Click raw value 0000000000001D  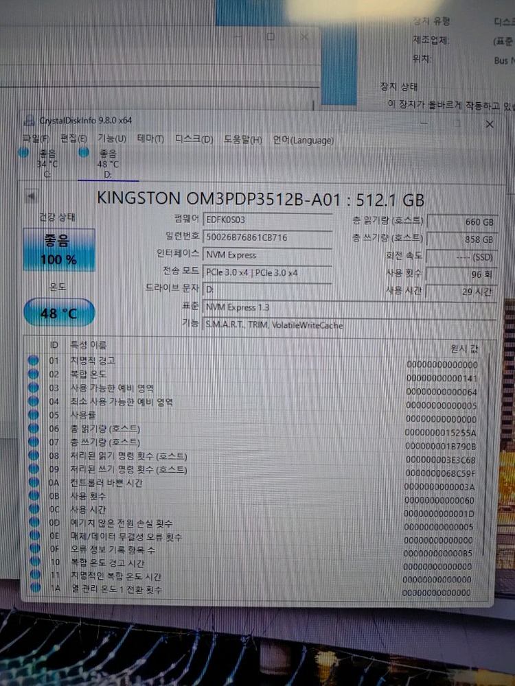439,514
